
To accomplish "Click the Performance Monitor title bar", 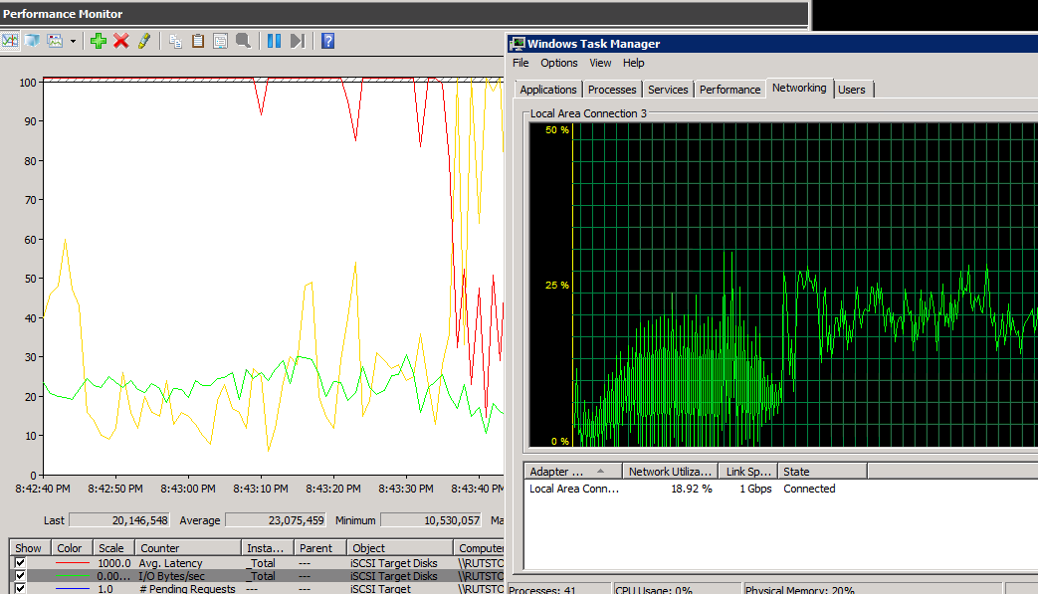I will click(x=404, y=14).
